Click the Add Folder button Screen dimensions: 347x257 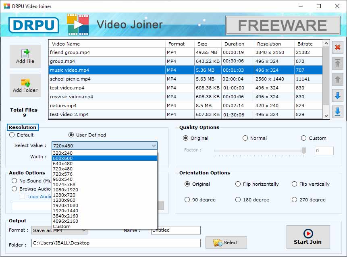pos(25,85)
